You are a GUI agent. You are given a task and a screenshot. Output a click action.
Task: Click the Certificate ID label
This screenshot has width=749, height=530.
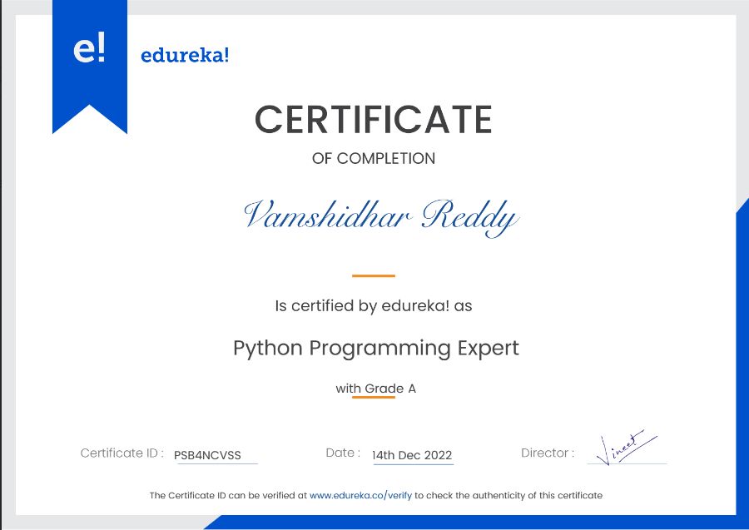[122, 453]
